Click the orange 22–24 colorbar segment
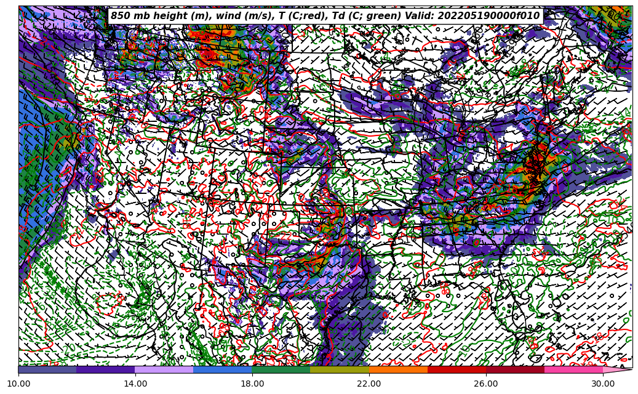638x394 pixels. pyautogui.click(x=398, y=369)
